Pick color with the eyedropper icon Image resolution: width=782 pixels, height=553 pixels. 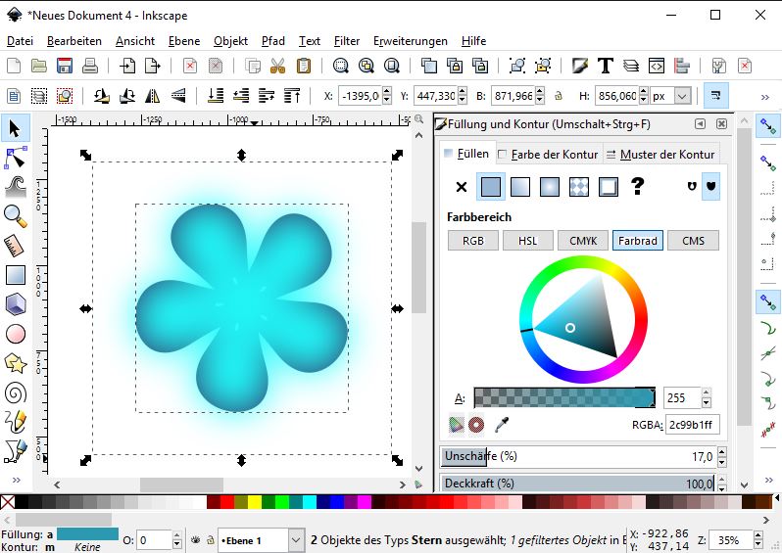[x=502, y=425]
